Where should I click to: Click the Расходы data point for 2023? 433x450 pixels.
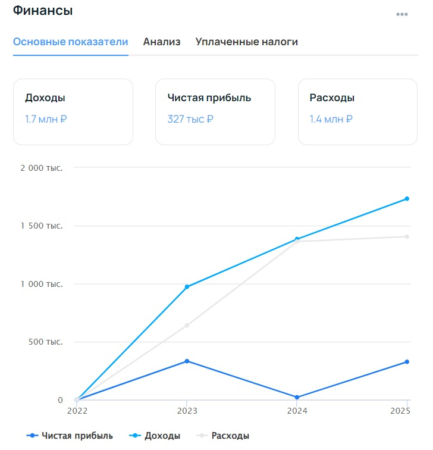coord(187,325)
